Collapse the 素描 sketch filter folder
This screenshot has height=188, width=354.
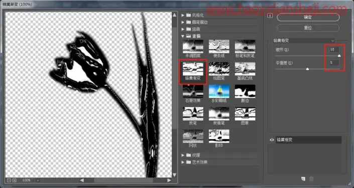(x=183, y=36)
